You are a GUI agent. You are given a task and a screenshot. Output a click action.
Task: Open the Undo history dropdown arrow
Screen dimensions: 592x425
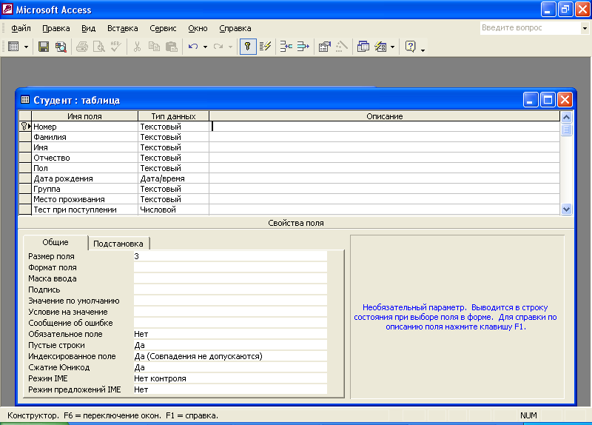coord(205,47)
